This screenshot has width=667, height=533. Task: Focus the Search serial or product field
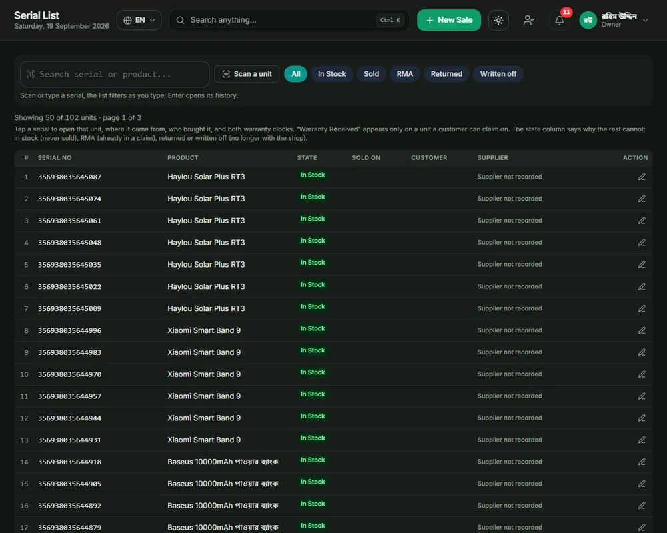(115, 74)
